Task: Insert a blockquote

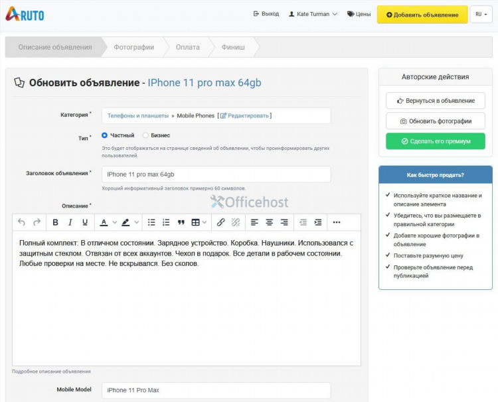Action: point(181,222)
